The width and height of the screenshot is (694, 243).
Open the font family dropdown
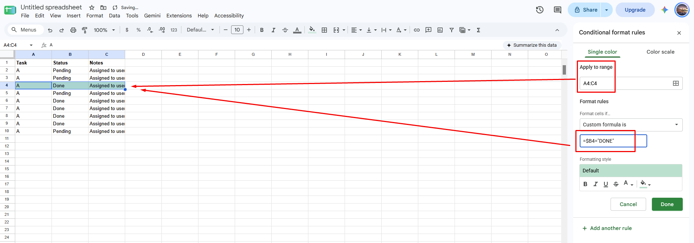click(200, 30)
